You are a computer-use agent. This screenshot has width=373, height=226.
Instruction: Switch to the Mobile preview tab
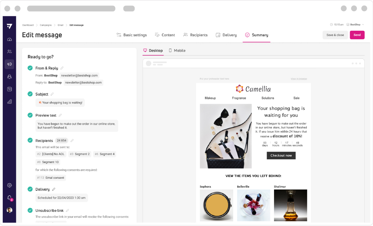(177, 51)
